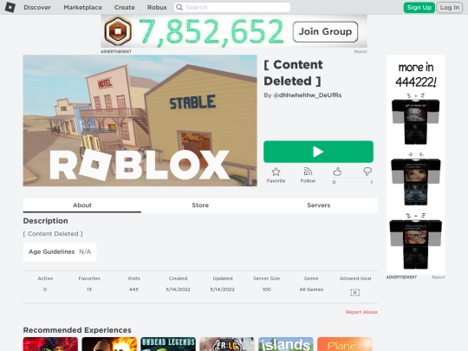
Task: Click the Allowed Gear disabled icon
Action: pos(354,292)
